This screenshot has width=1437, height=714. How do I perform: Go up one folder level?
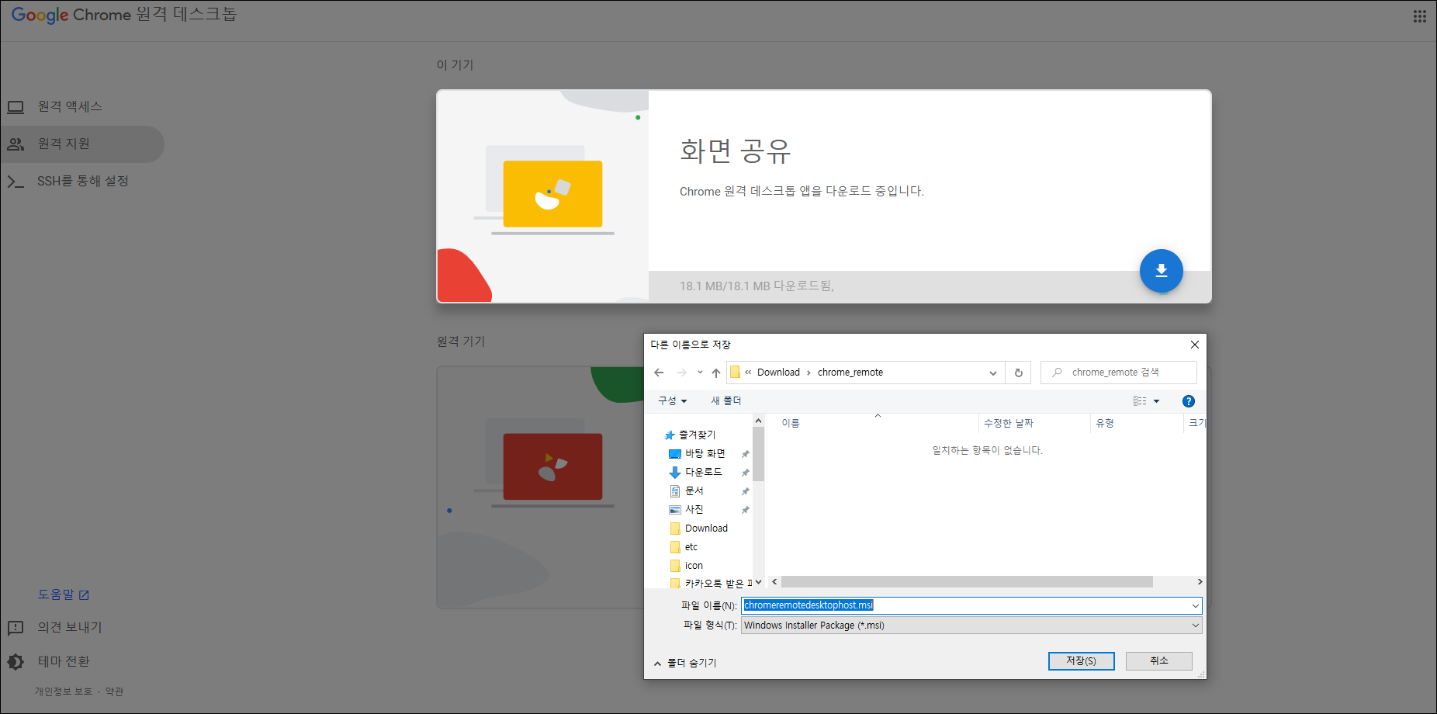[x=716, y=373]
